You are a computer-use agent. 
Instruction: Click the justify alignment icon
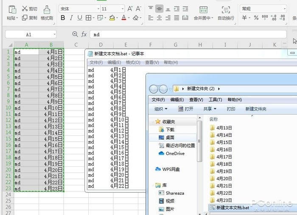(x=177, y=18)
